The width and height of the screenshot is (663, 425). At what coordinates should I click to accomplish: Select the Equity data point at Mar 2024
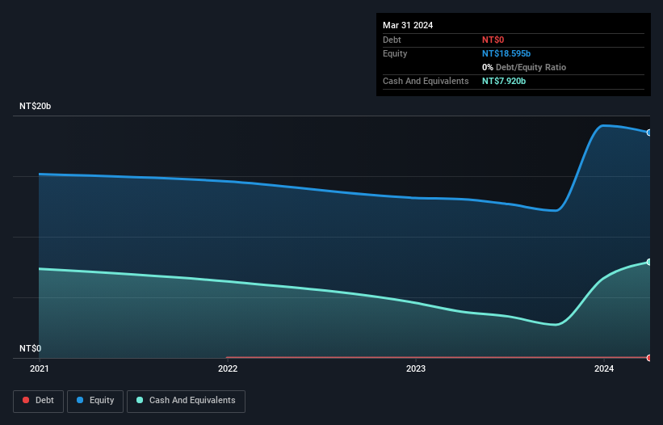tap(649, 133)
